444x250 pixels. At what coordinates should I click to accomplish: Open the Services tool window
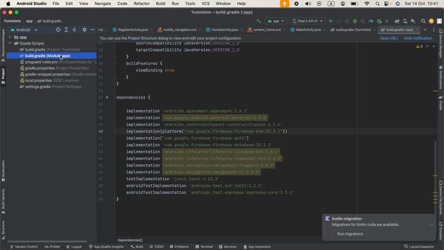[228, 247]
